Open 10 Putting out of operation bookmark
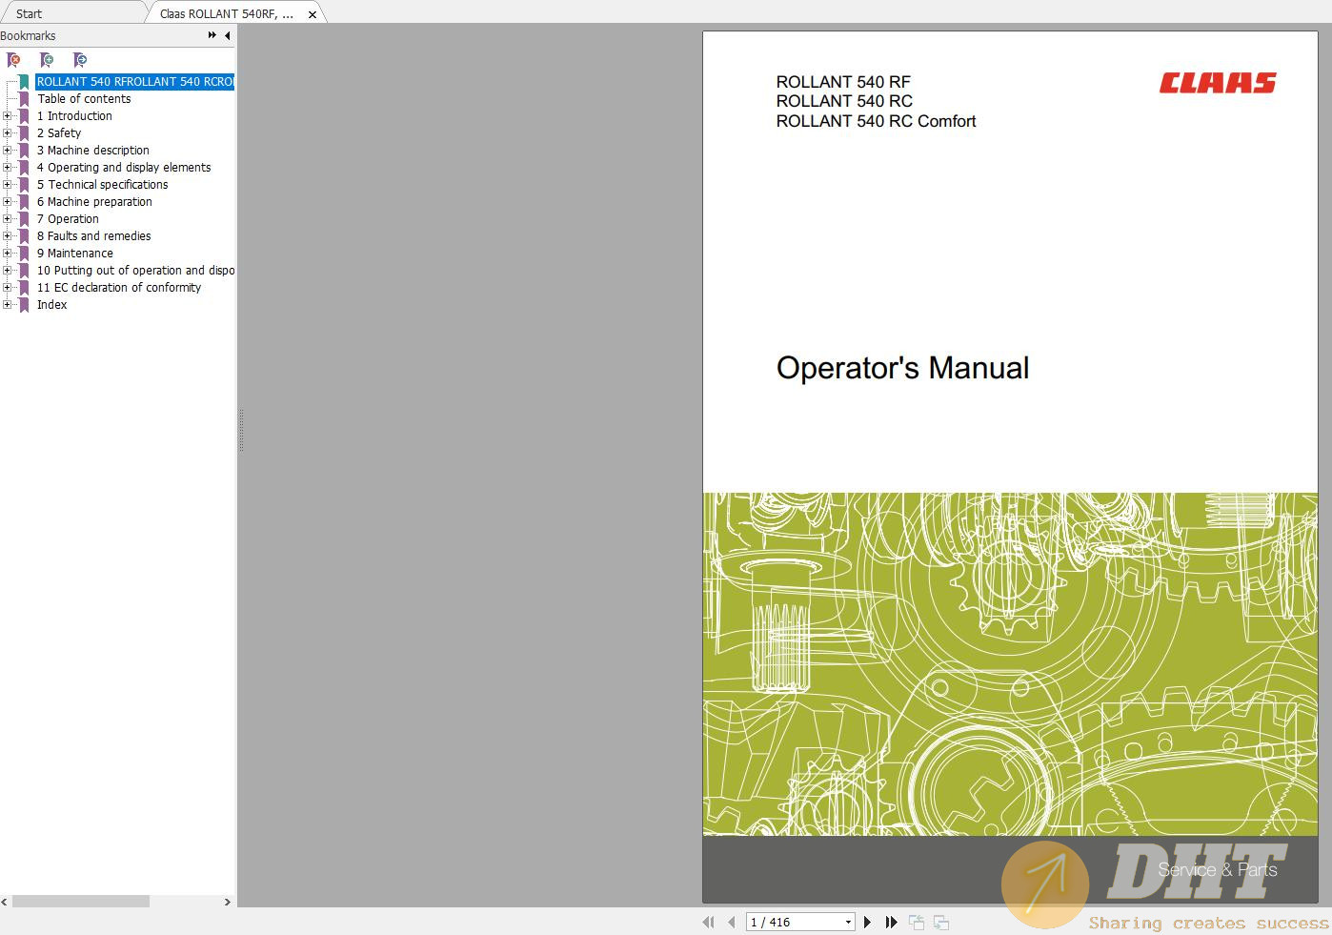The height and width of the screenshot is (935, 1332). (x=135, y=271)
